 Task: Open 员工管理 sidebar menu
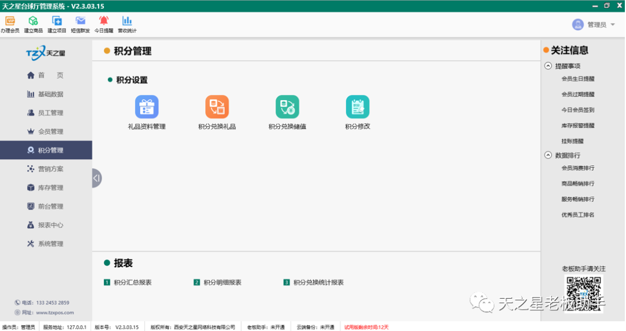point(45,113)
